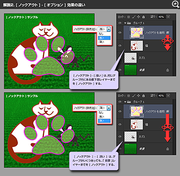The width and height of the screenshot is (180, 176).
Task: Select paw thumbnail in the upper Layers panel
Action: (137, 32)
